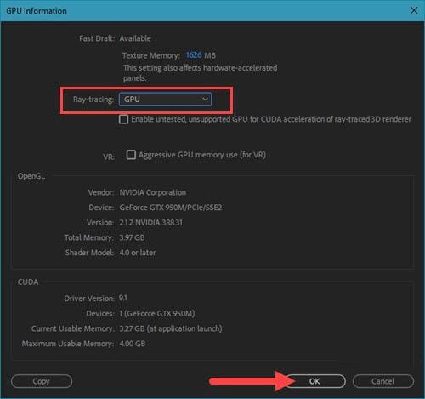This screenshot has width=425, height=399.
Task: Click the CUDA section heading
Action: pyautogui.click(x=28, y=282)
